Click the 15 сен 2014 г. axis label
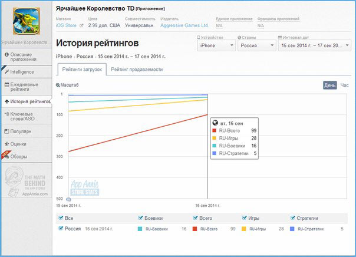Image resolution: width=356 pixels, height=257 pixels. tap(68, 206)
